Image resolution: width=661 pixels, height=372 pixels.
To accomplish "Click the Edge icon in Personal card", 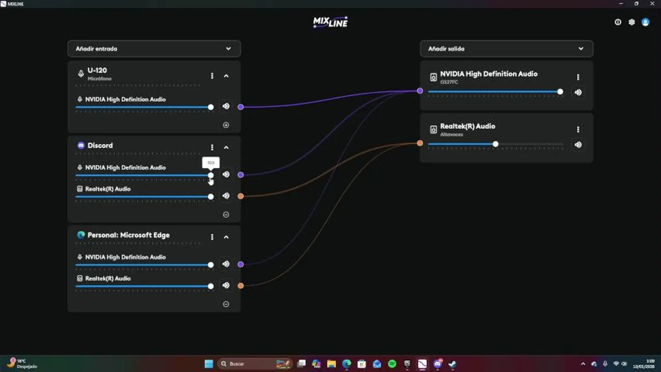I will pyautogui.click(x=81, y=235).
